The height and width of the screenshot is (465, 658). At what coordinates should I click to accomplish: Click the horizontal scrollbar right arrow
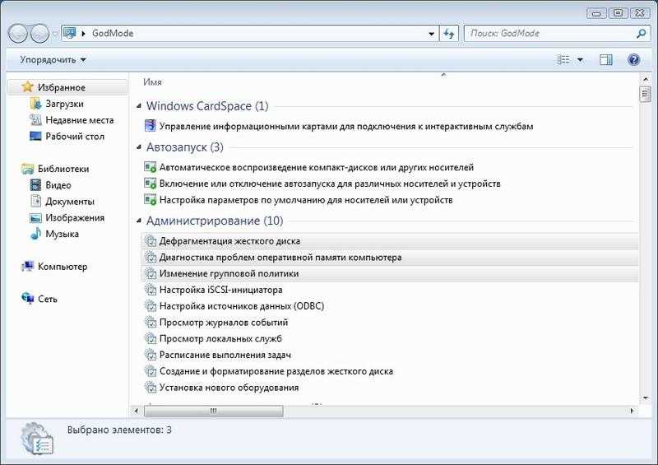(633, 411)
